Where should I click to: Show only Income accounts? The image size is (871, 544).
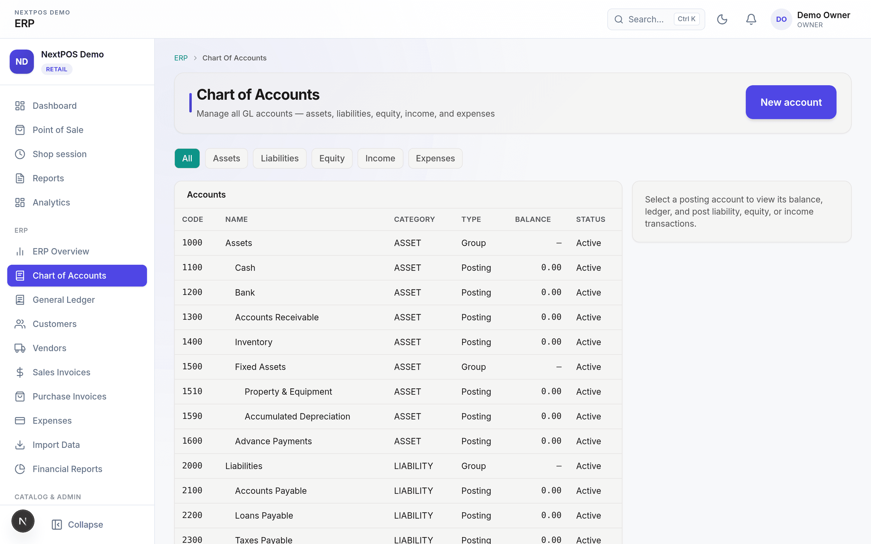point(380,158)
